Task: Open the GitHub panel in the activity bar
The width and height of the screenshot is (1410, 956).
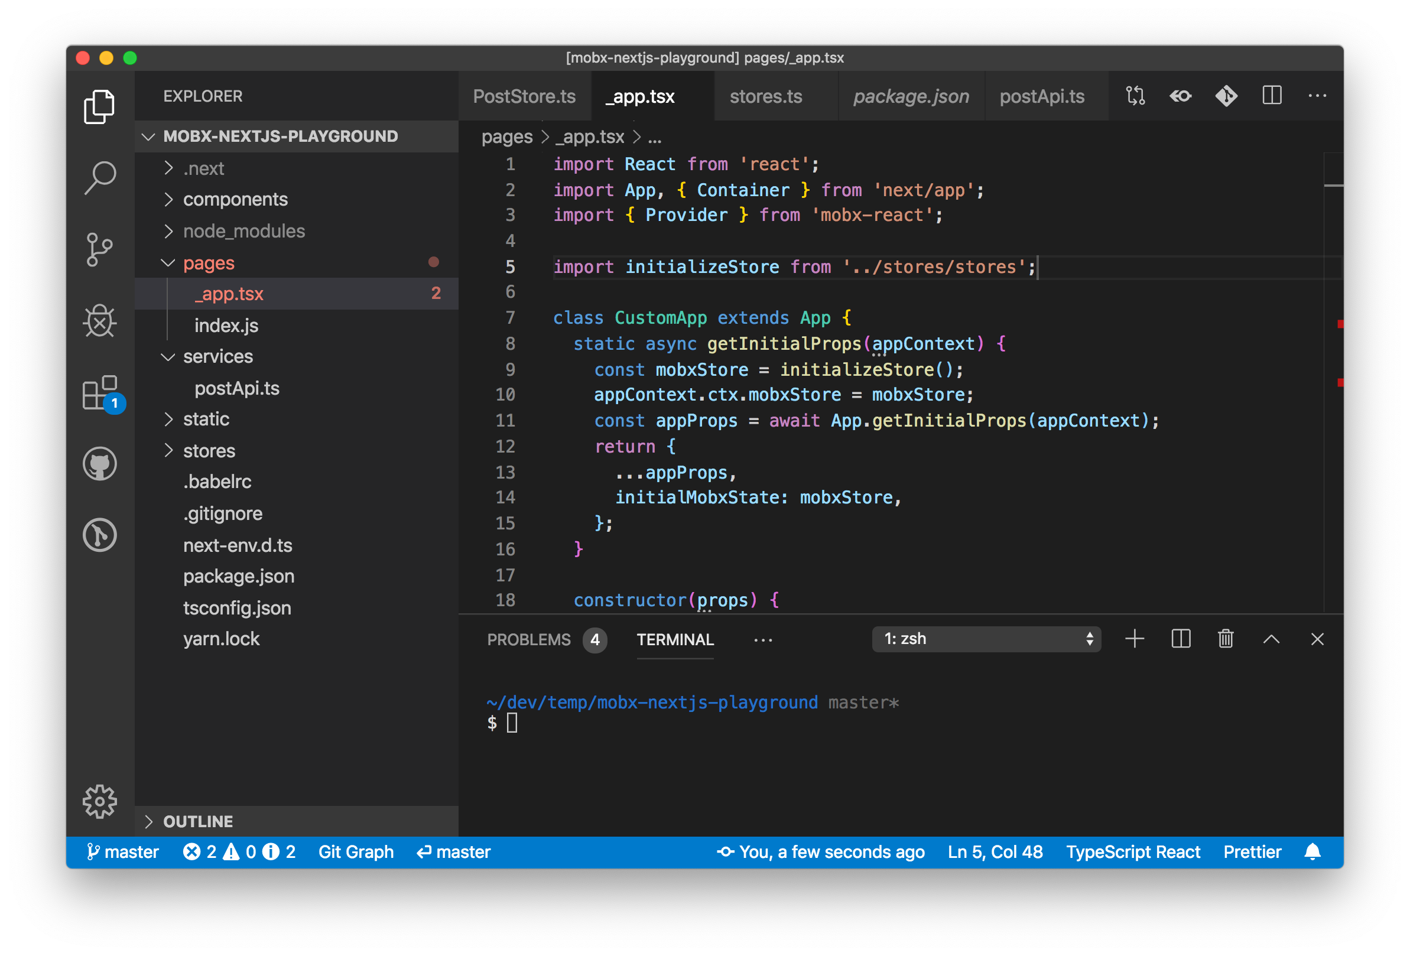Action: tap(99, 464)
